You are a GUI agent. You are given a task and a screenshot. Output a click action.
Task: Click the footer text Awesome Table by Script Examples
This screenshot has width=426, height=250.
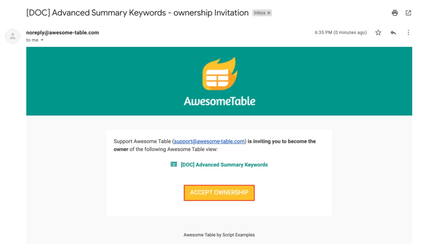219,235
